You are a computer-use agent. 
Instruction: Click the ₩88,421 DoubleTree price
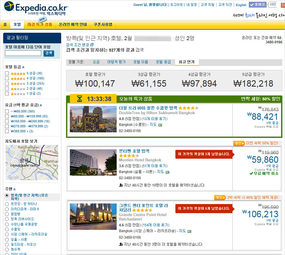[263, 117]
